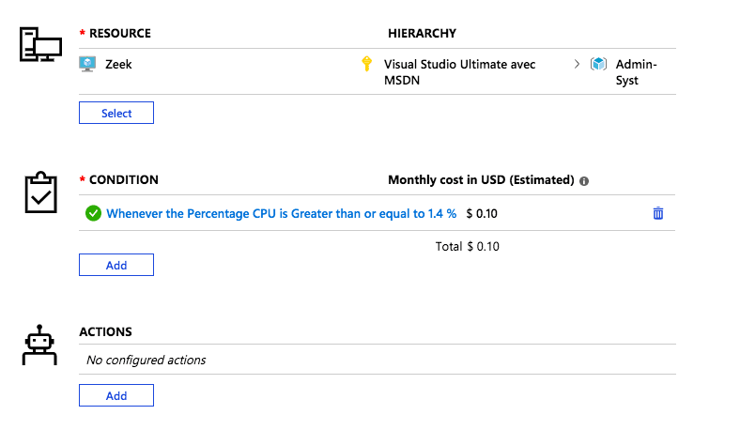Open the Percentage CPU condition link

tap(281, 213)
